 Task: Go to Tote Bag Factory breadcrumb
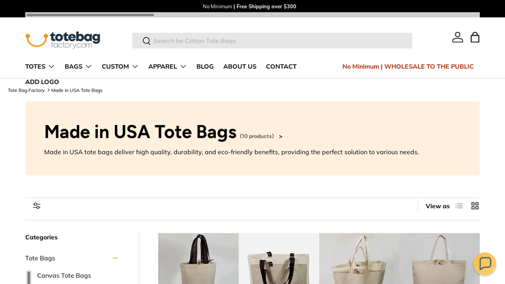coord(26,90)
